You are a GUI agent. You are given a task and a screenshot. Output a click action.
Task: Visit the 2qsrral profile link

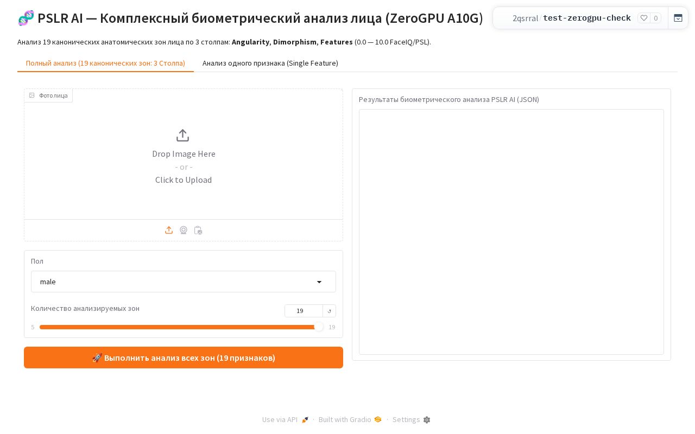[x=525, y=18]
